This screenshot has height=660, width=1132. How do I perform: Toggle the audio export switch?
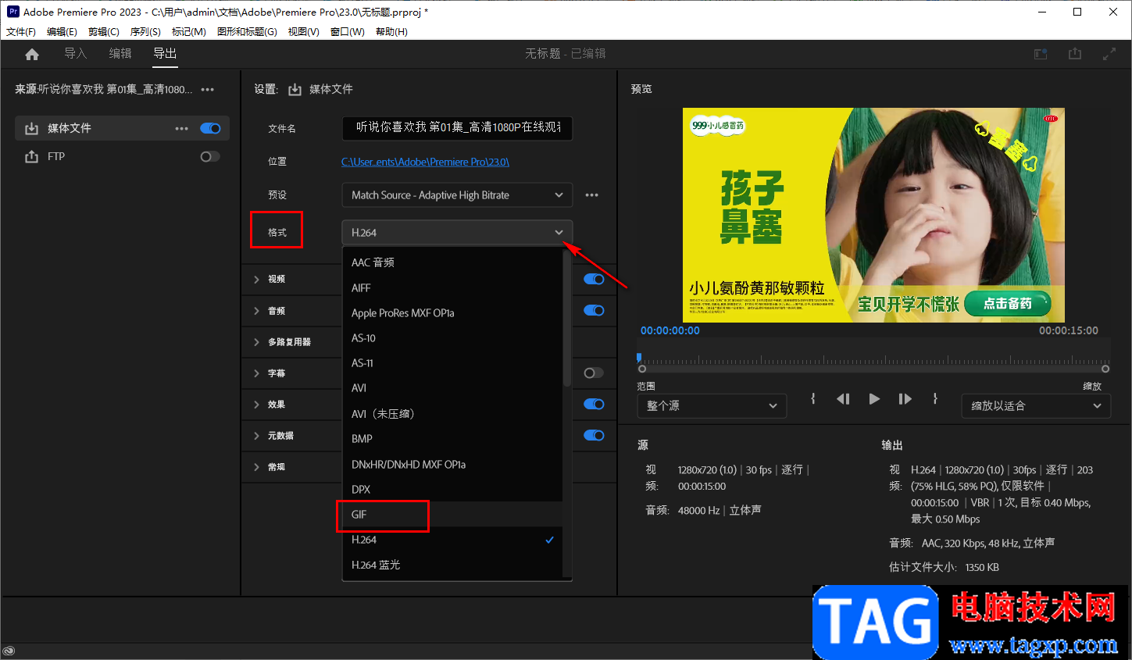594,310
